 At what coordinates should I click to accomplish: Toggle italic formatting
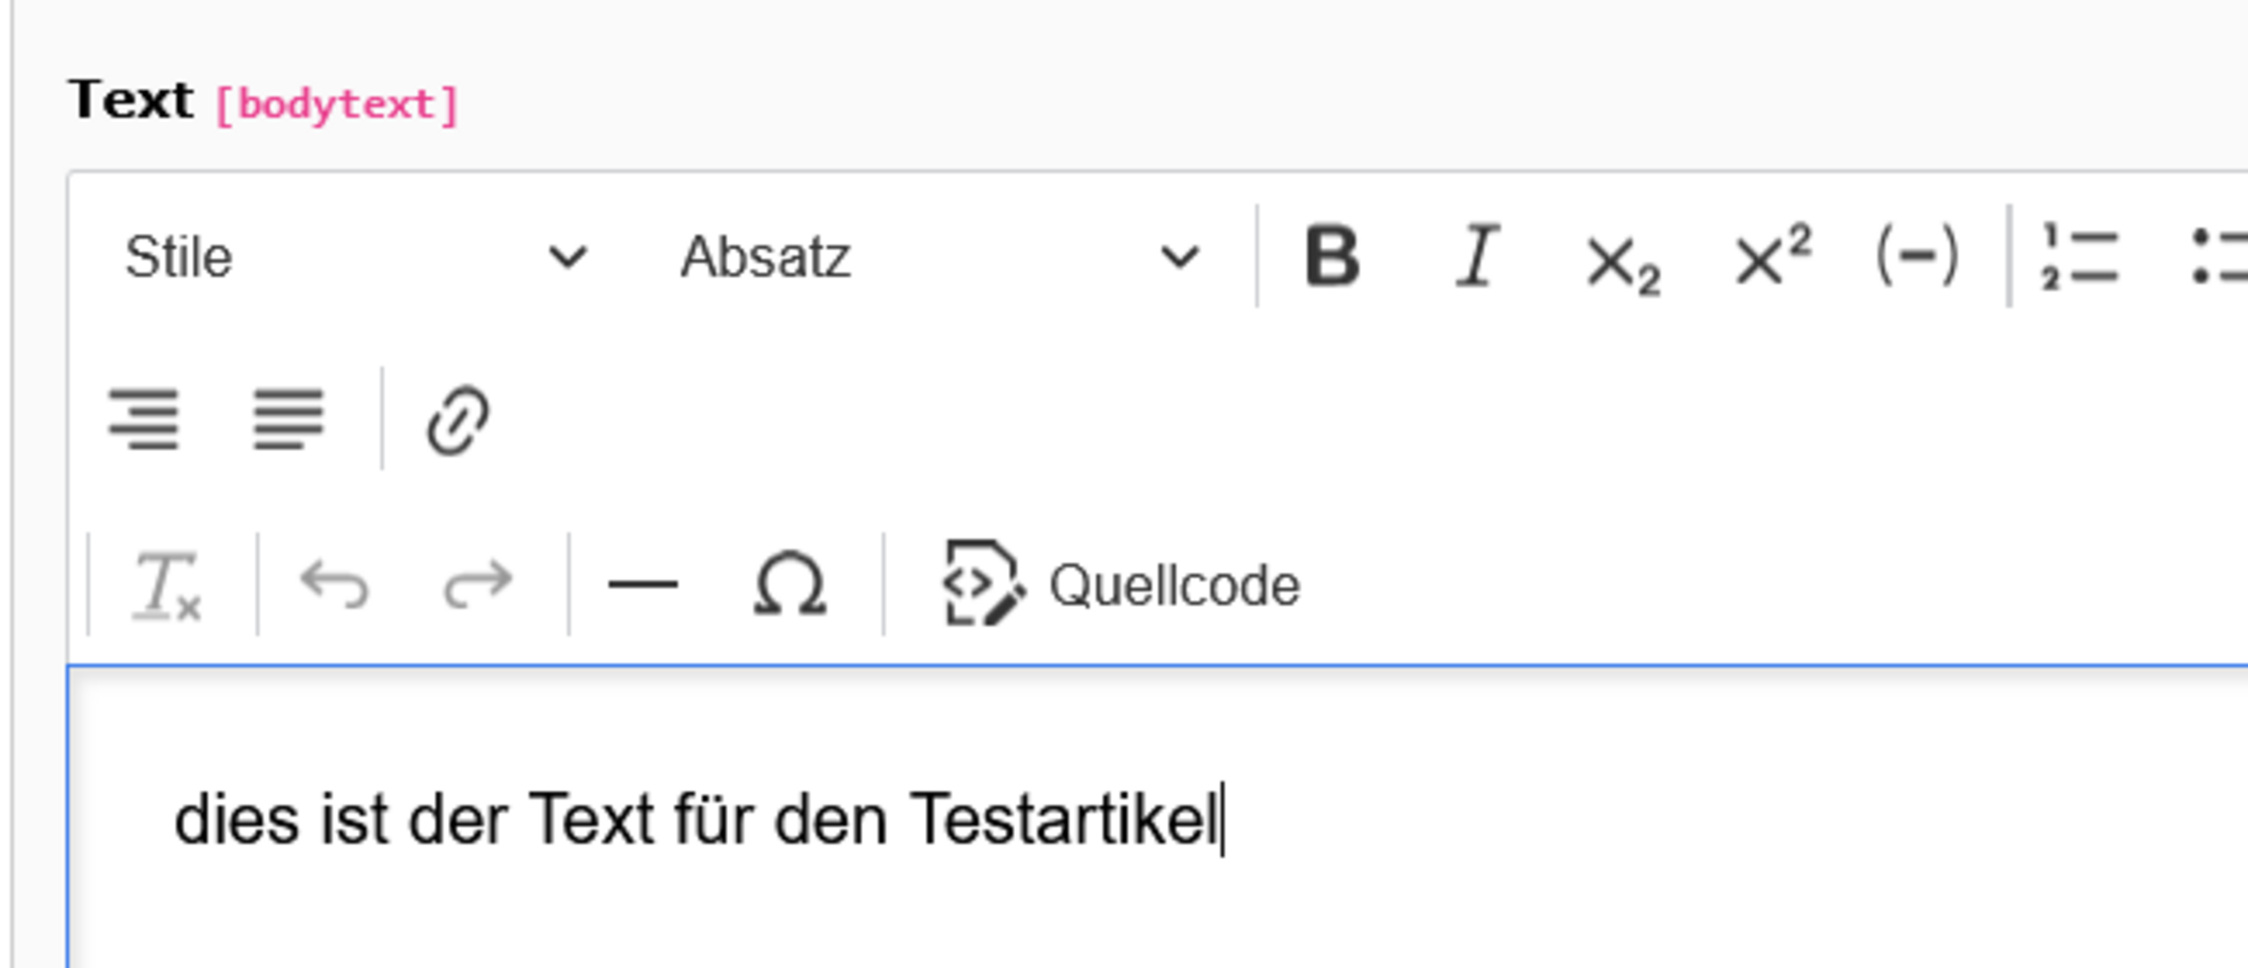pos(1477,257)
